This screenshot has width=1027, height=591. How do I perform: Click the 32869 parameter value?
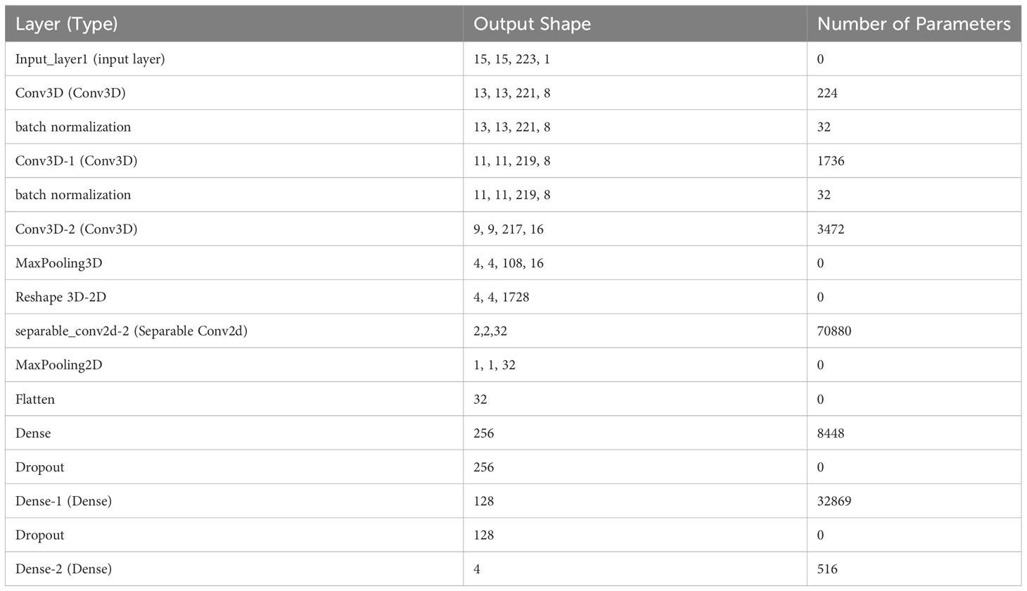click(x=834, y=501)
